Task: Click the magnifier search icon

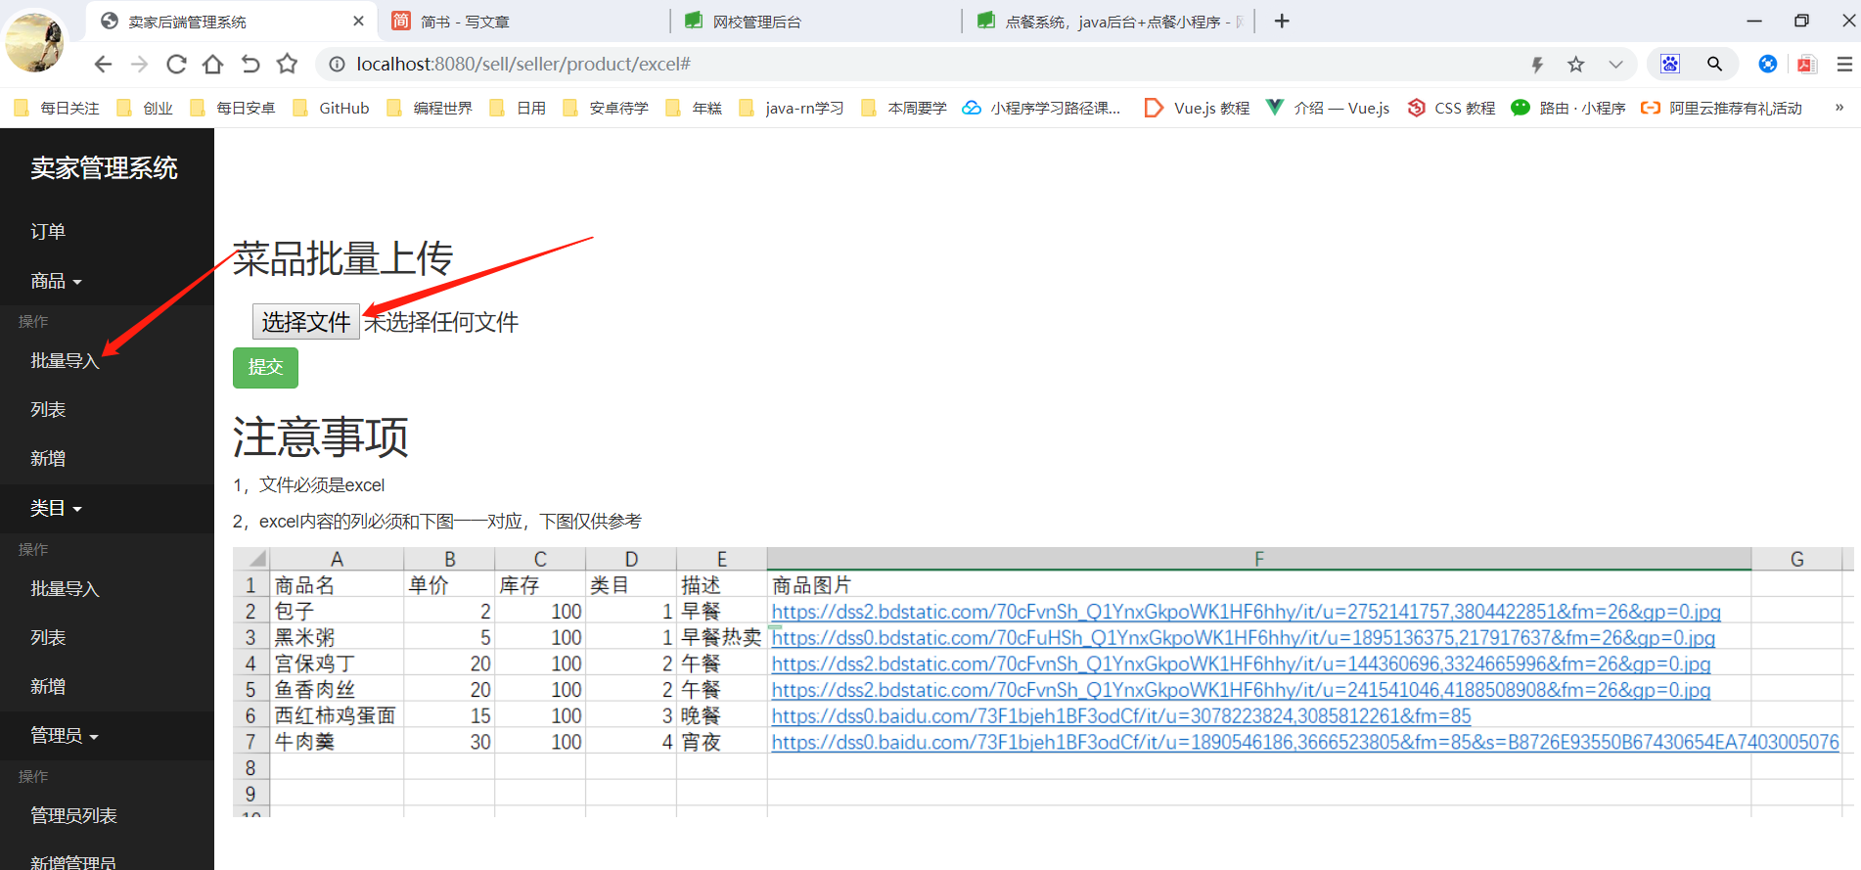Action: tap(1714, 65)
